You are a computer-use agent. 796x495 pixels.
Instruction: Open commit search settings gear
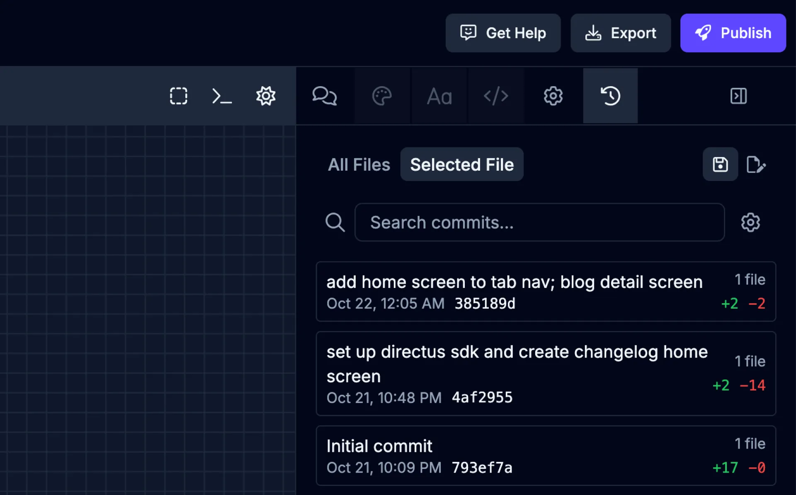[x=750, y=222]
